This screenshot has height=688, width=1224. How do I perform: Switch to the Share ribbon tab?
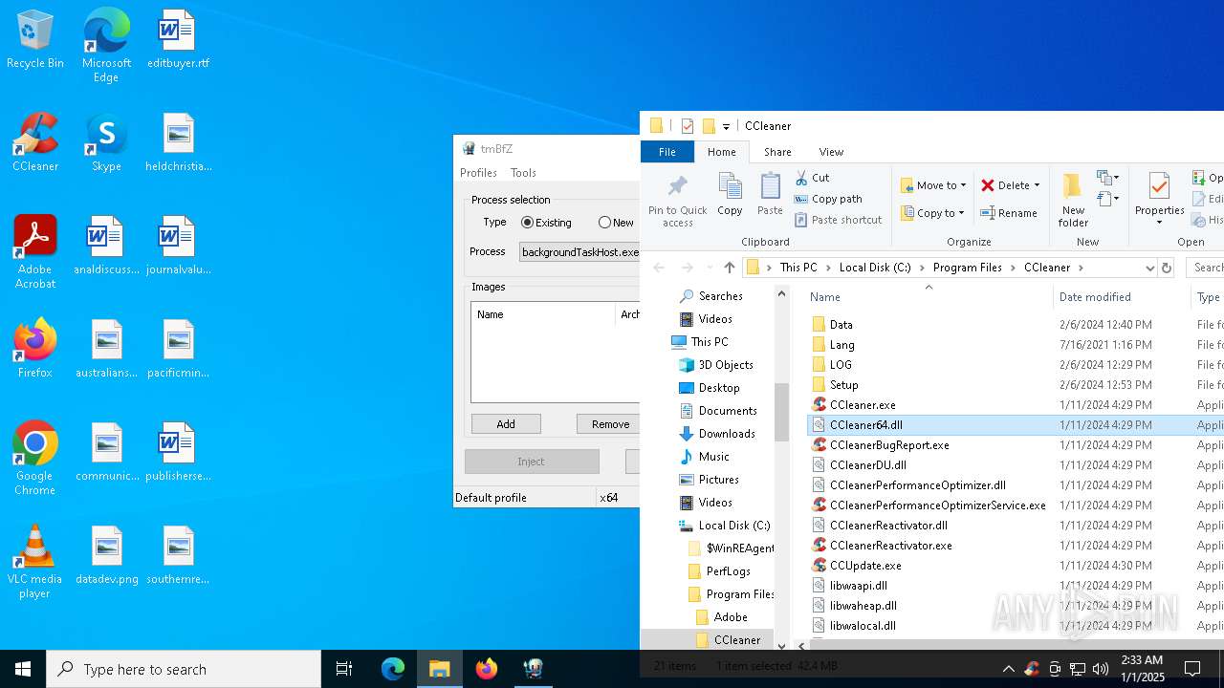point(777,152)
